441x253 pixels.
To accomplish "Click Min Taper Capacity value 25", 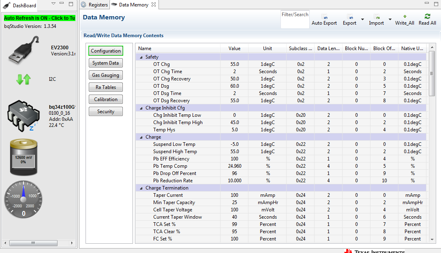I will (235, 203).
